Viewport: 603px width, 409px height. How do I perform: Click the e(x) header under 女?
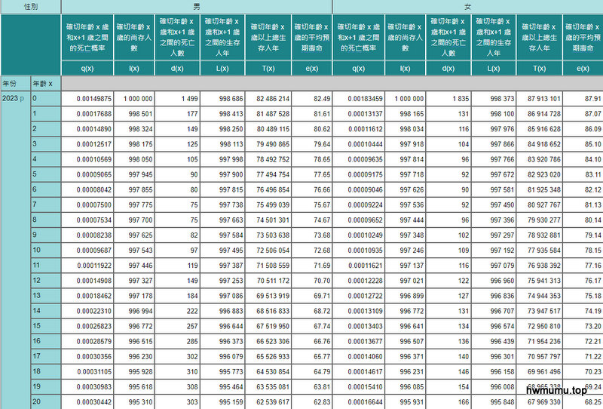tap(583, 68)
